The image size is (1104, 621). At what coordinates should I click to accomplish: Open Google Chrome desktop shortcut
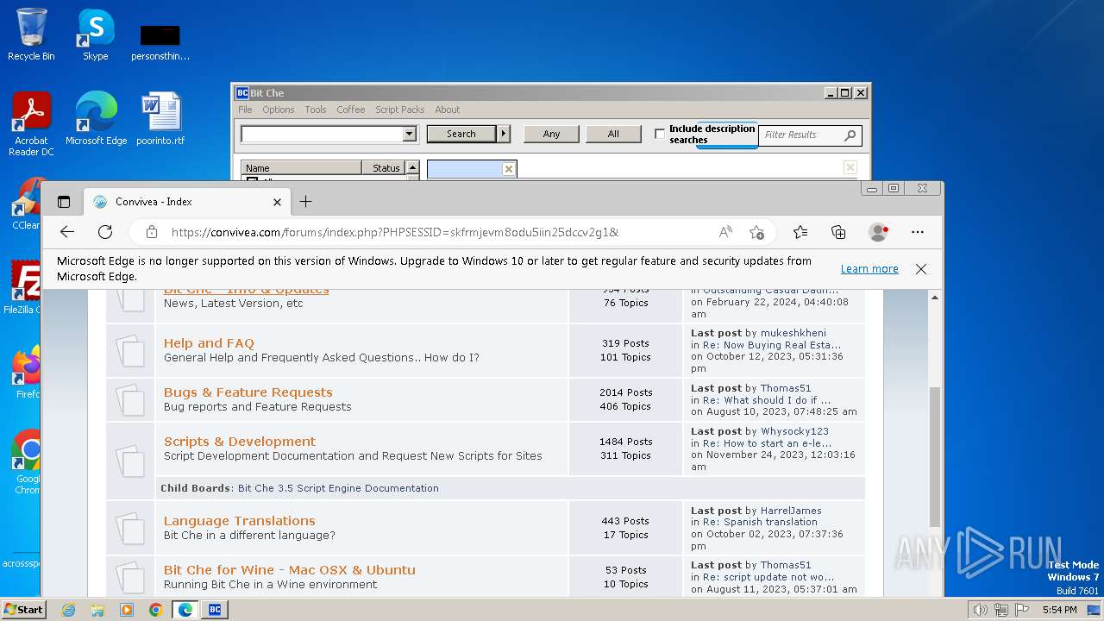click(x=26, y=461)
